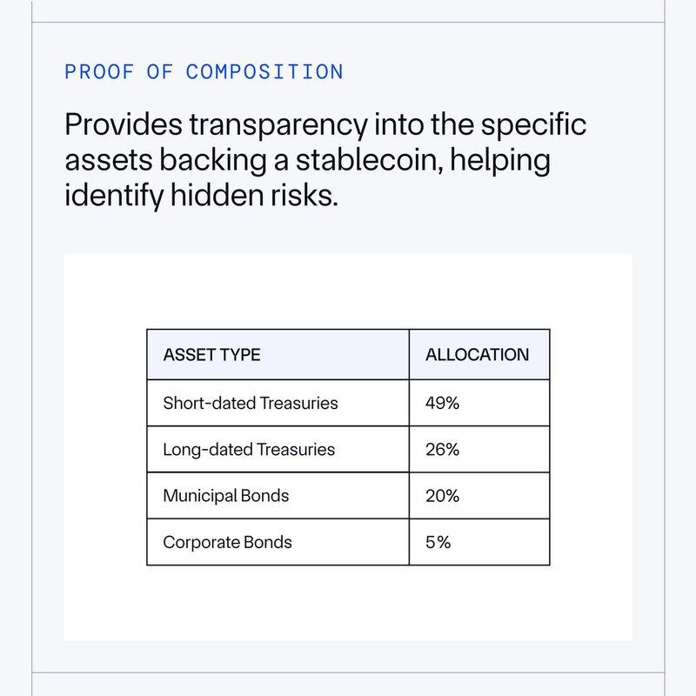Select the 49% allocation cell
This screenshot has width=696, height=696.
click(x=442, y=404)
